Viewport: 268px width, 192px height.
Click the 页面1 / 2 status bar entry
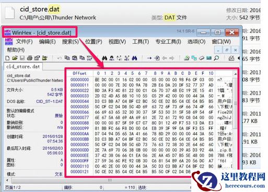pyautogui.click(x=13, y=187)
